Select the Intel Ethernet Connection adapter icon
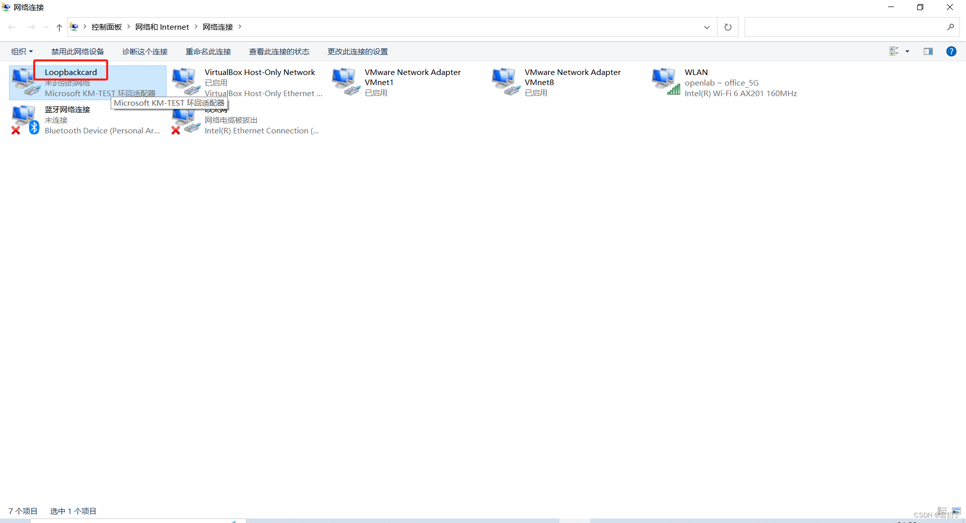966x523 pixels. [x=186, y=121]
